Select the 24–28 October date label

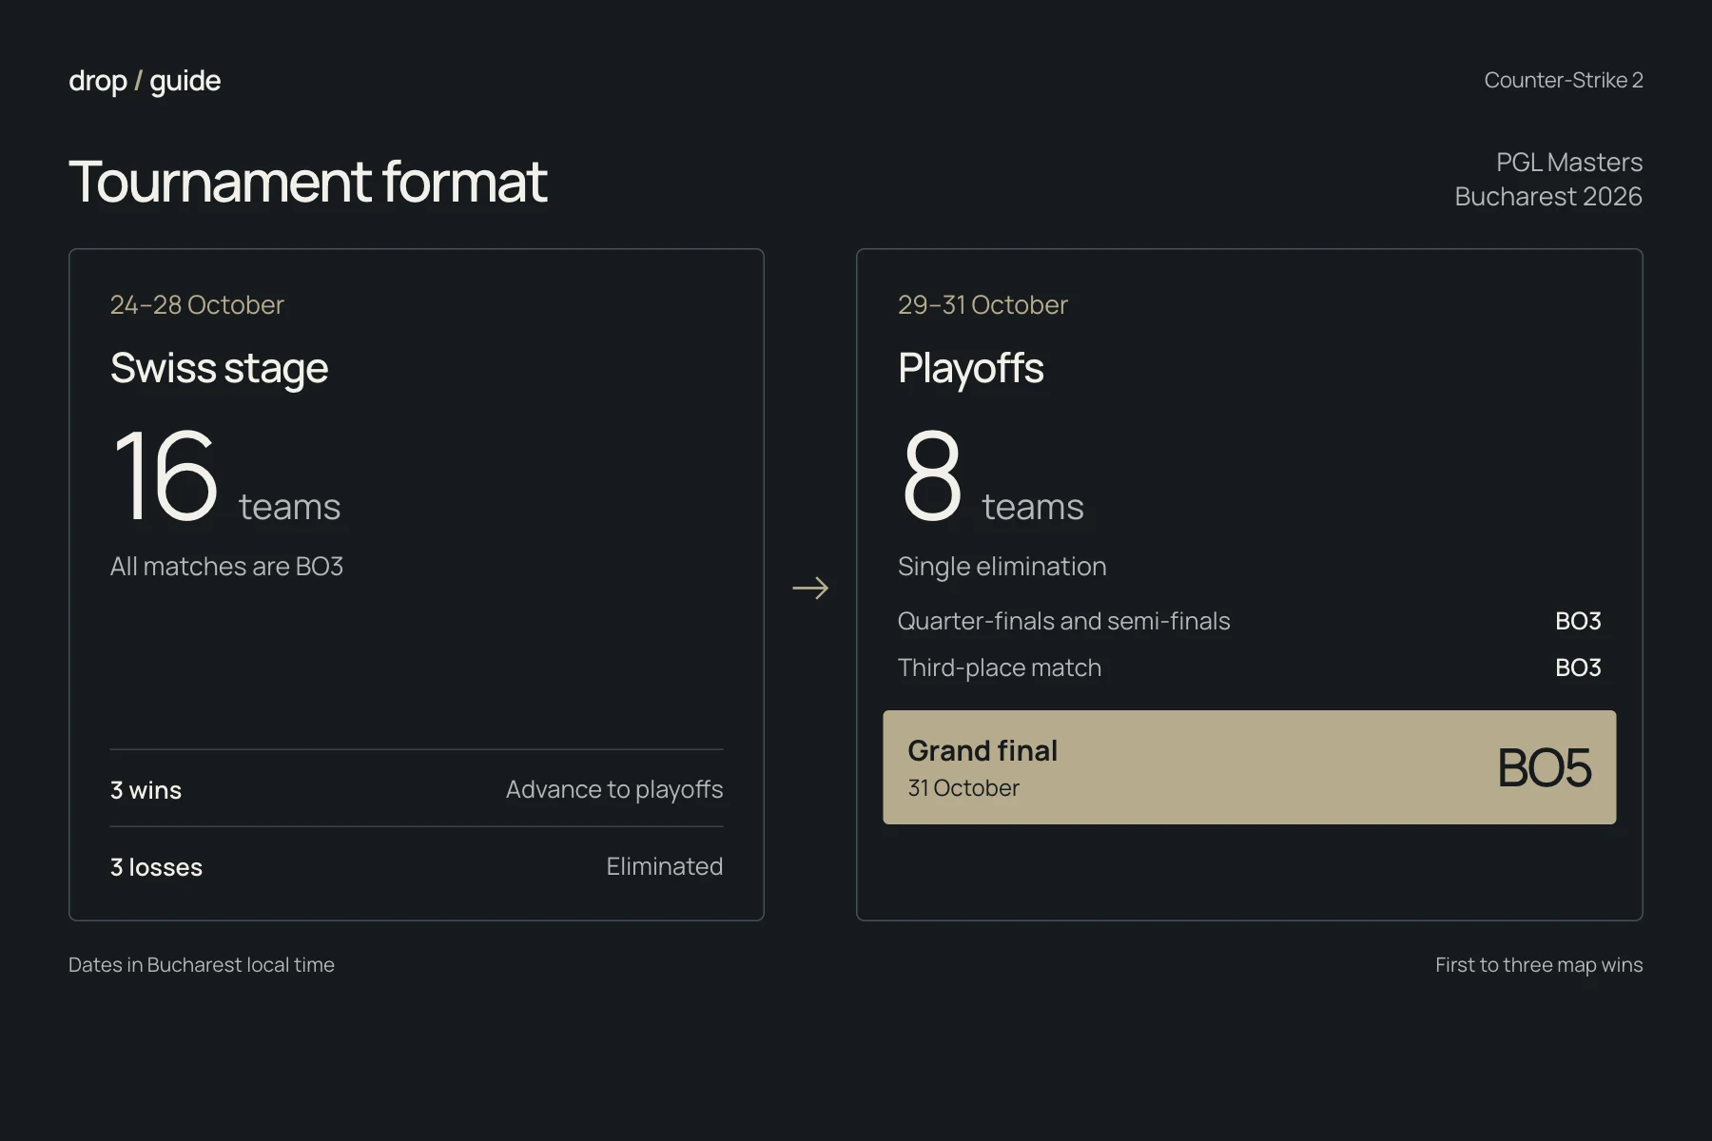tap(197, 304)
